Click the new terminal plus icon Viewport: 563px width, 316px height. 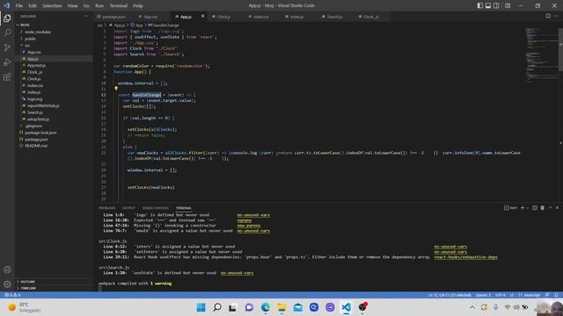tap(523, 208)
